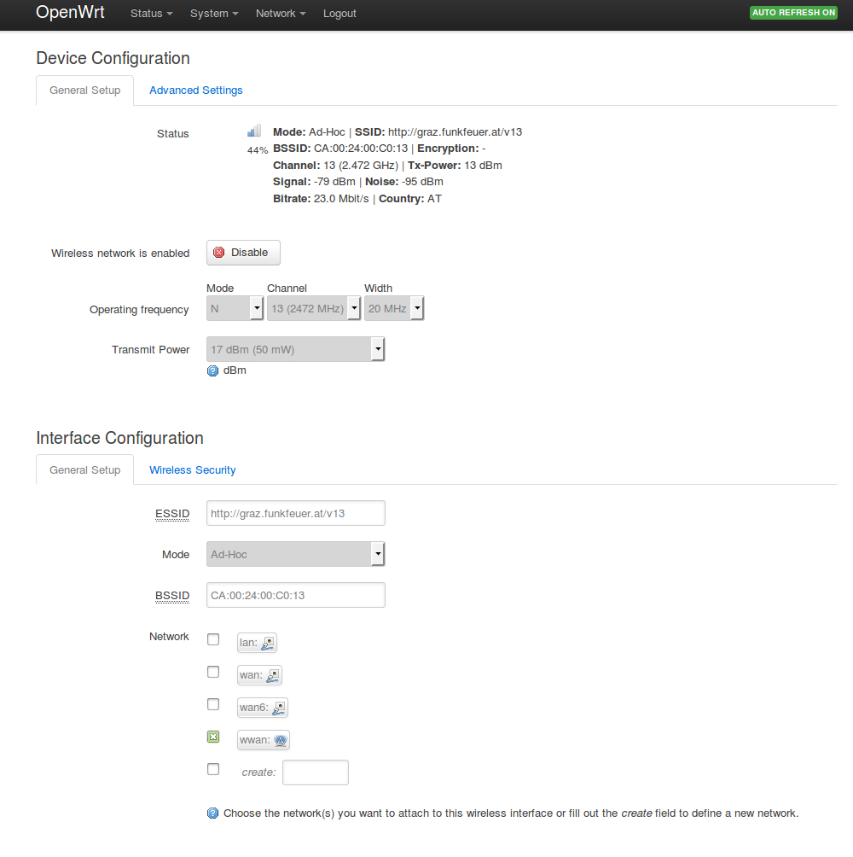Tick the wan6 network checkbox
853x857 pixels.
tap(213, 704)
